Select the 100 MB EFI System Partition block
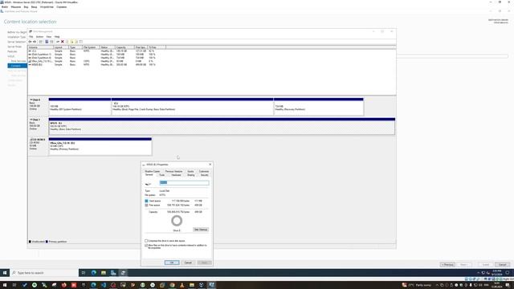The image size is (514, 289). pyautogui.click(x=80, y=107)
